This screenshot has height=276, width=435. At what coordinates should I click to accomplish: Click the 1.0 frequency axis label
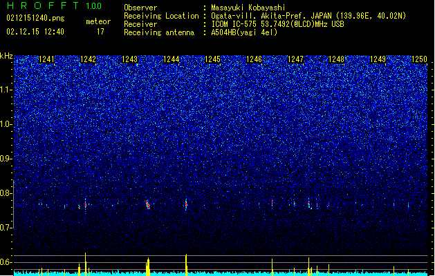point(6,124)
